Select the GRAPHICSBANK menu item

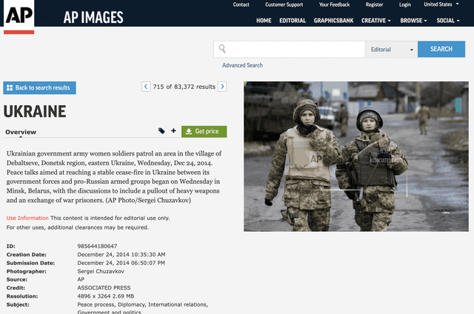click(334, 21)
